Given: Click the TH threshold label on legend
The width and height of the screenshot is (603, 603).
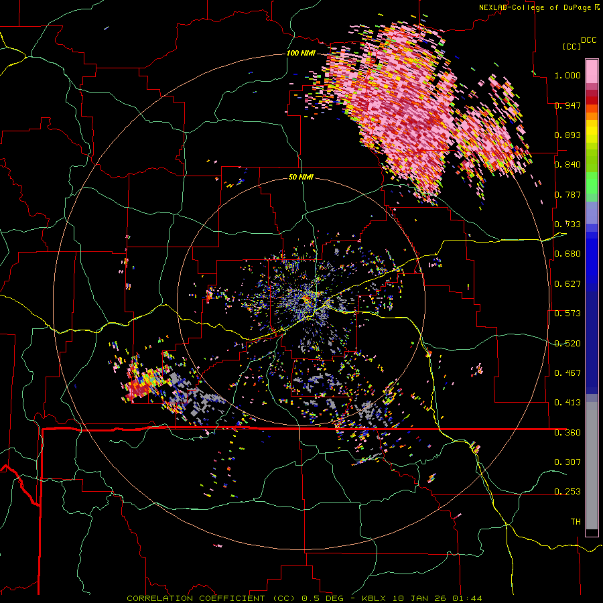Looking at the screenshot, I should (x=576, y=522).
